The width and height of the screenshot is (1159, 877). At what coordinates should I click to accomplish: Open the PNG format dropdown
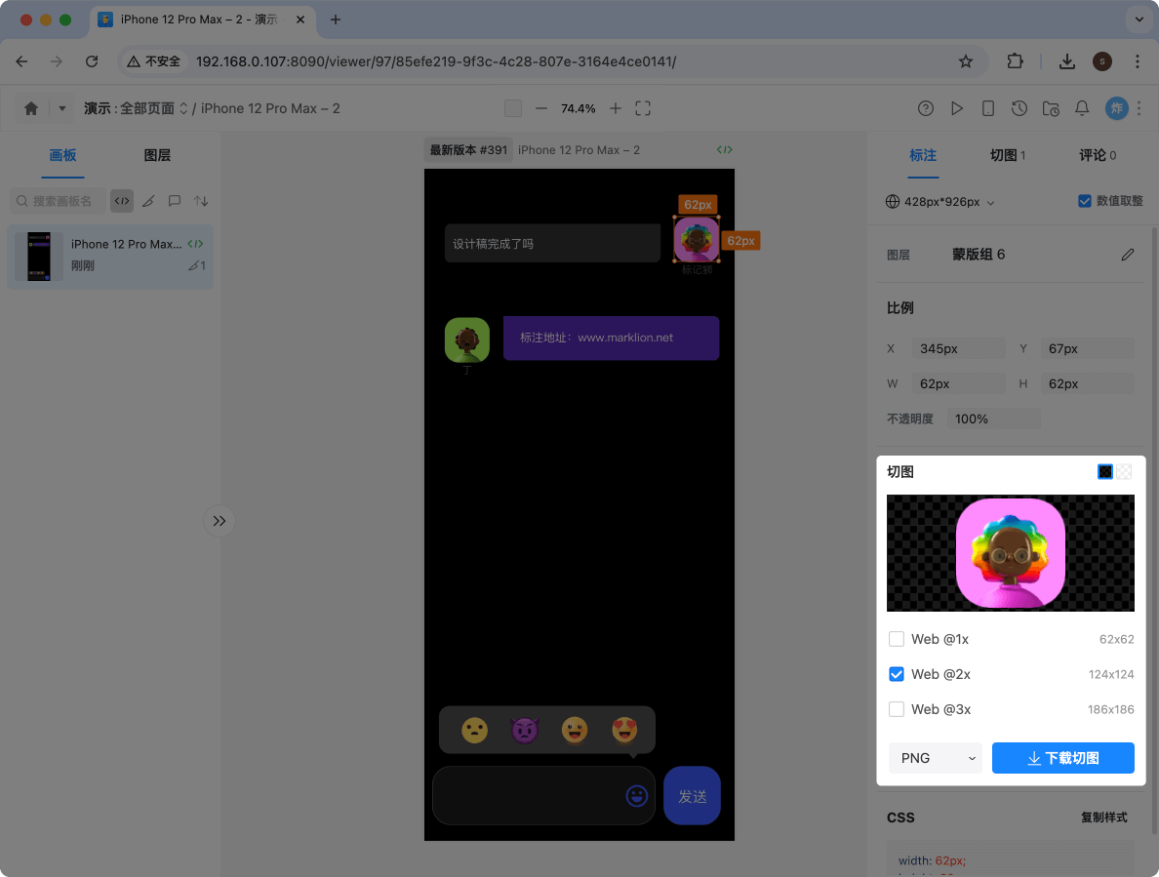pos(934,758)
